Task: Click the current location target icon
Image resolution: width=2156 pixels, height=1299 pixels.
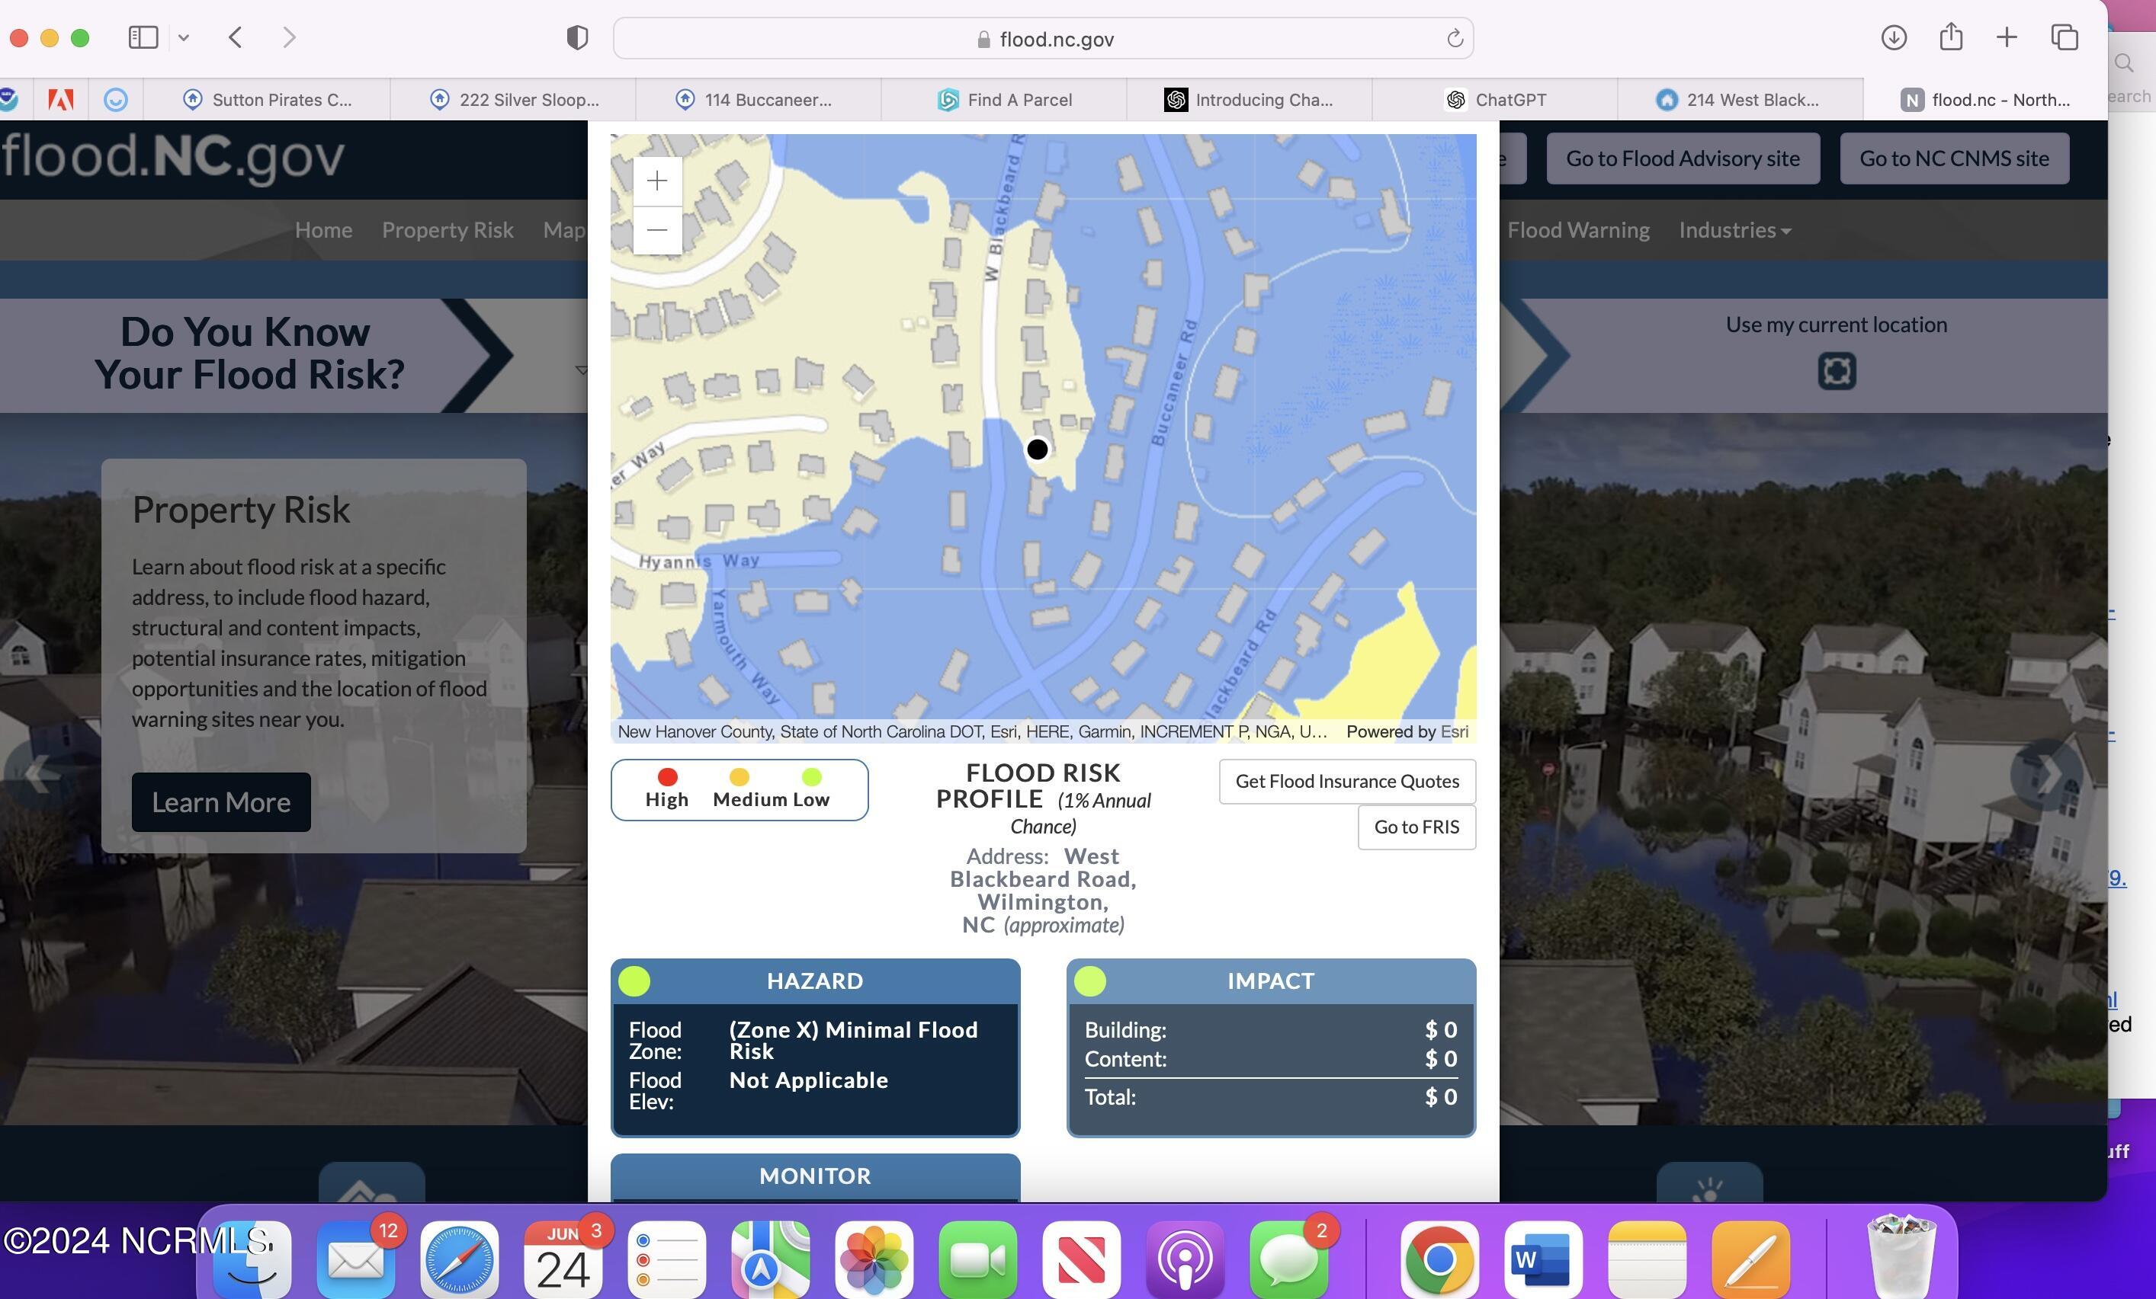Action: coord(1836,370)
